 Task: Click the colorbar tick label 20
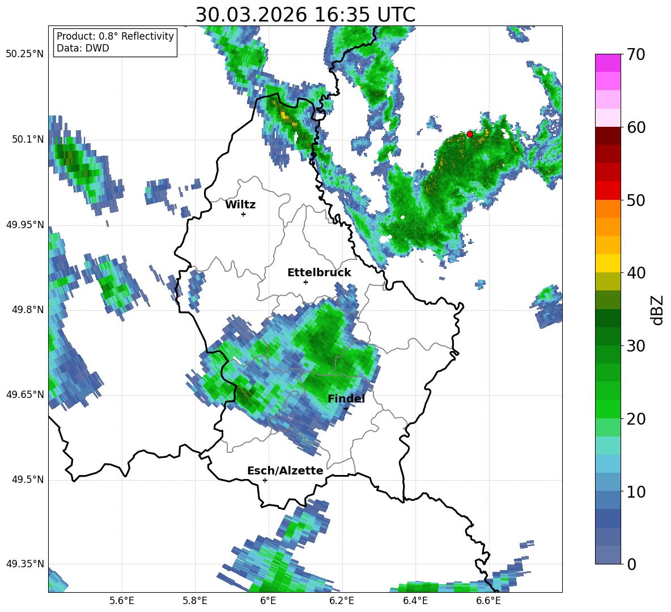coord(635,419)
